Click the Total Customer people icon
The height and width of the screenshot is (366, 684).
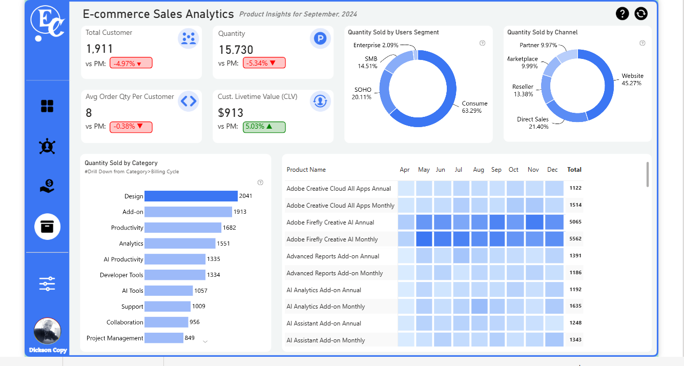pos(189,39)
